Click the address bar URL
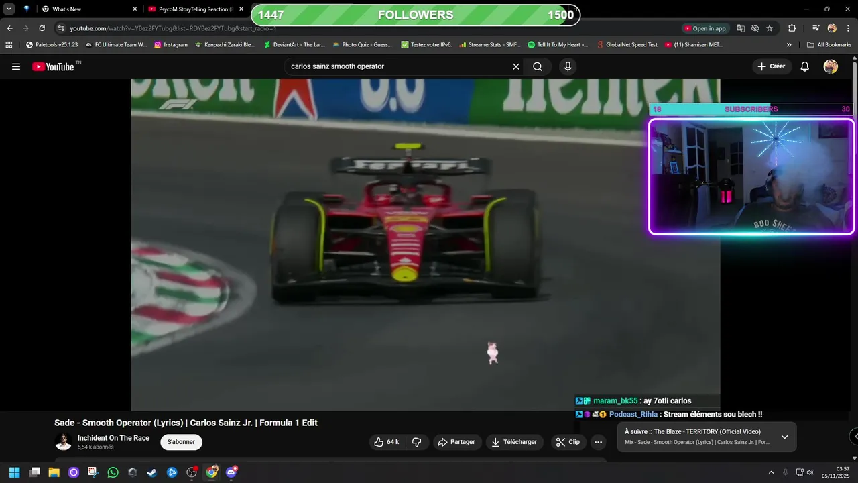Screen dimensions: 858x483 click(x=173, y=28)
